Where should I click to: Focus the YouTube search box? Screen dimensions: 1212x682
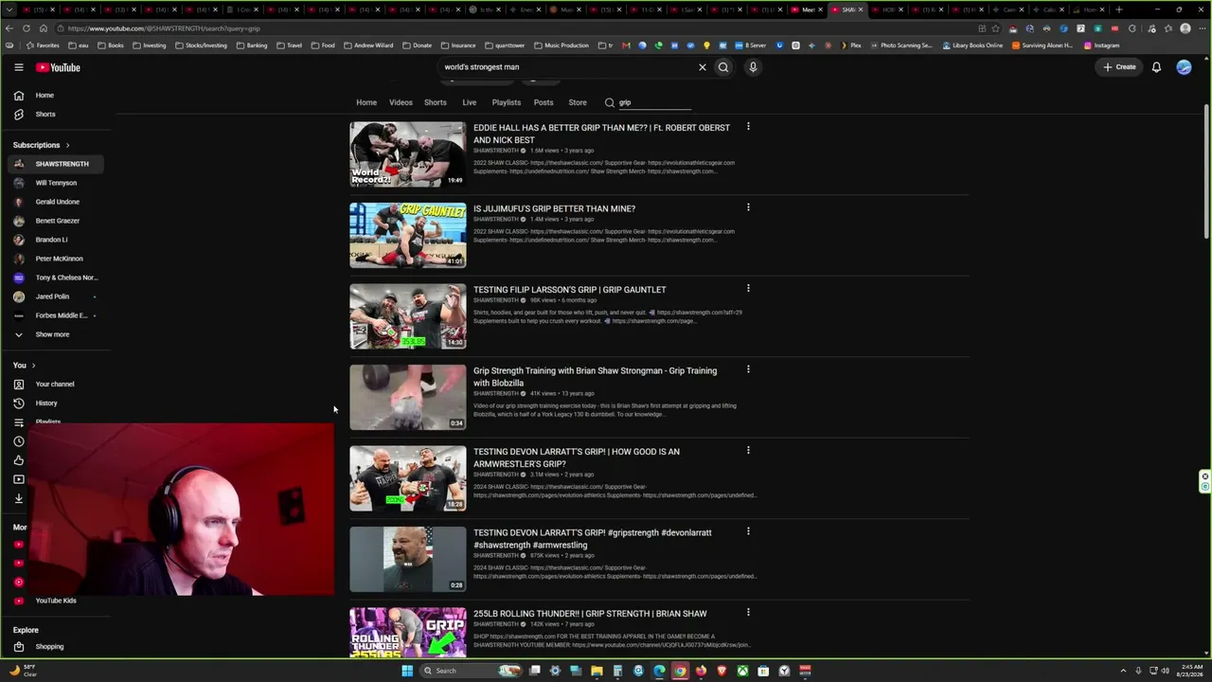[x=566, y=67]
